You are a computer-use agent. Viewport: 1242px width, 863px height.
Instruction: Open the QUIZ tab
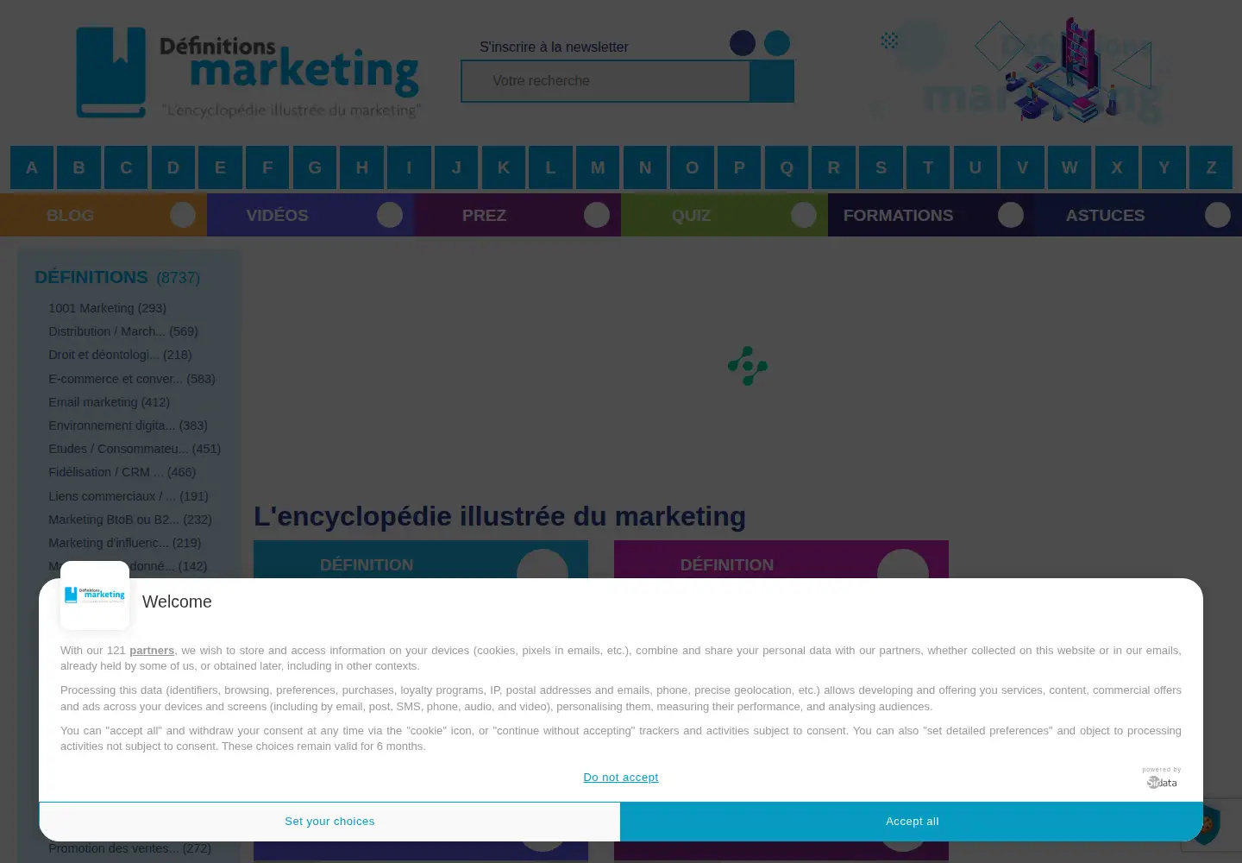point(724,215)
